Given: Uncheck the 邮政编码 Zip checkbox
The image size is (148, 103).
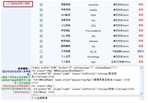Looking at the screenshot, I should coord(41,46).
